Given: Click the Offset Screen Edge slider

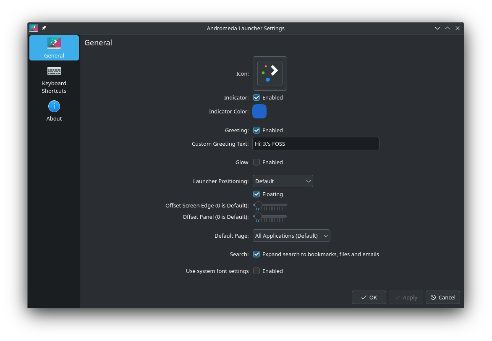Looking at the screenshot, I should pos(270,205).
